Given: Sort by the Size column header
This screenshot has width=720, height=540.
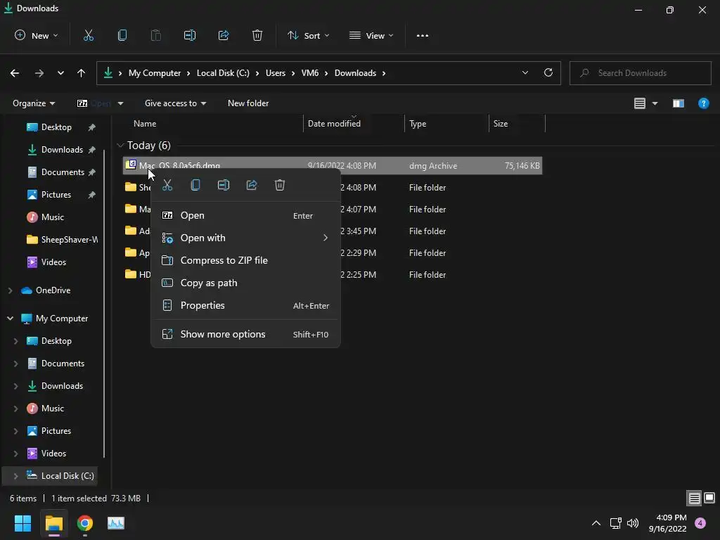Looking at the screenshot, I should point(517,124).
